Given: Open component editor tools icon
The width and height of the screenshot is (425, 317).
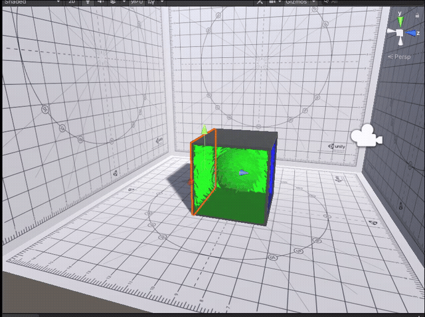Looking at the screenshot, I should click(260, 2).
